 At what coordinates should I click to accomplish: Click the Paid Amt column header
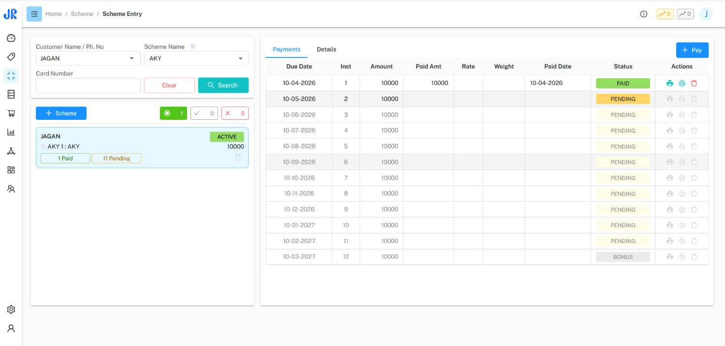tap(428, 66)
